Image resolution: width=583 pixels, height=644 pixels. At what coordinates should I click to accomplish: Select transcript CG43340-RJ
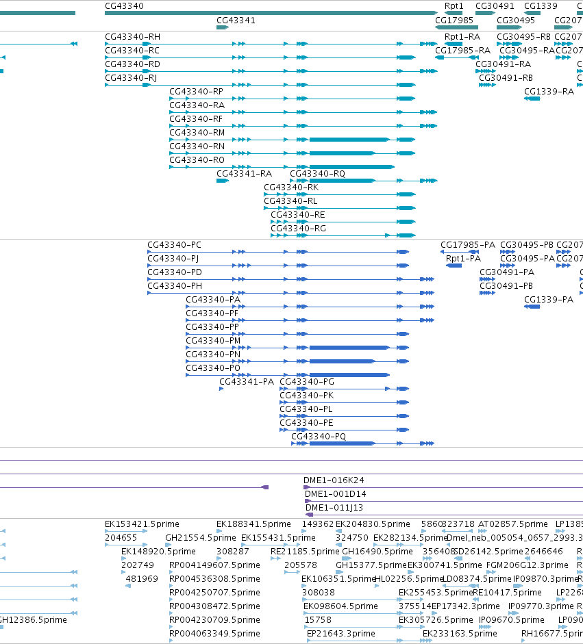[x=131, y=78]
